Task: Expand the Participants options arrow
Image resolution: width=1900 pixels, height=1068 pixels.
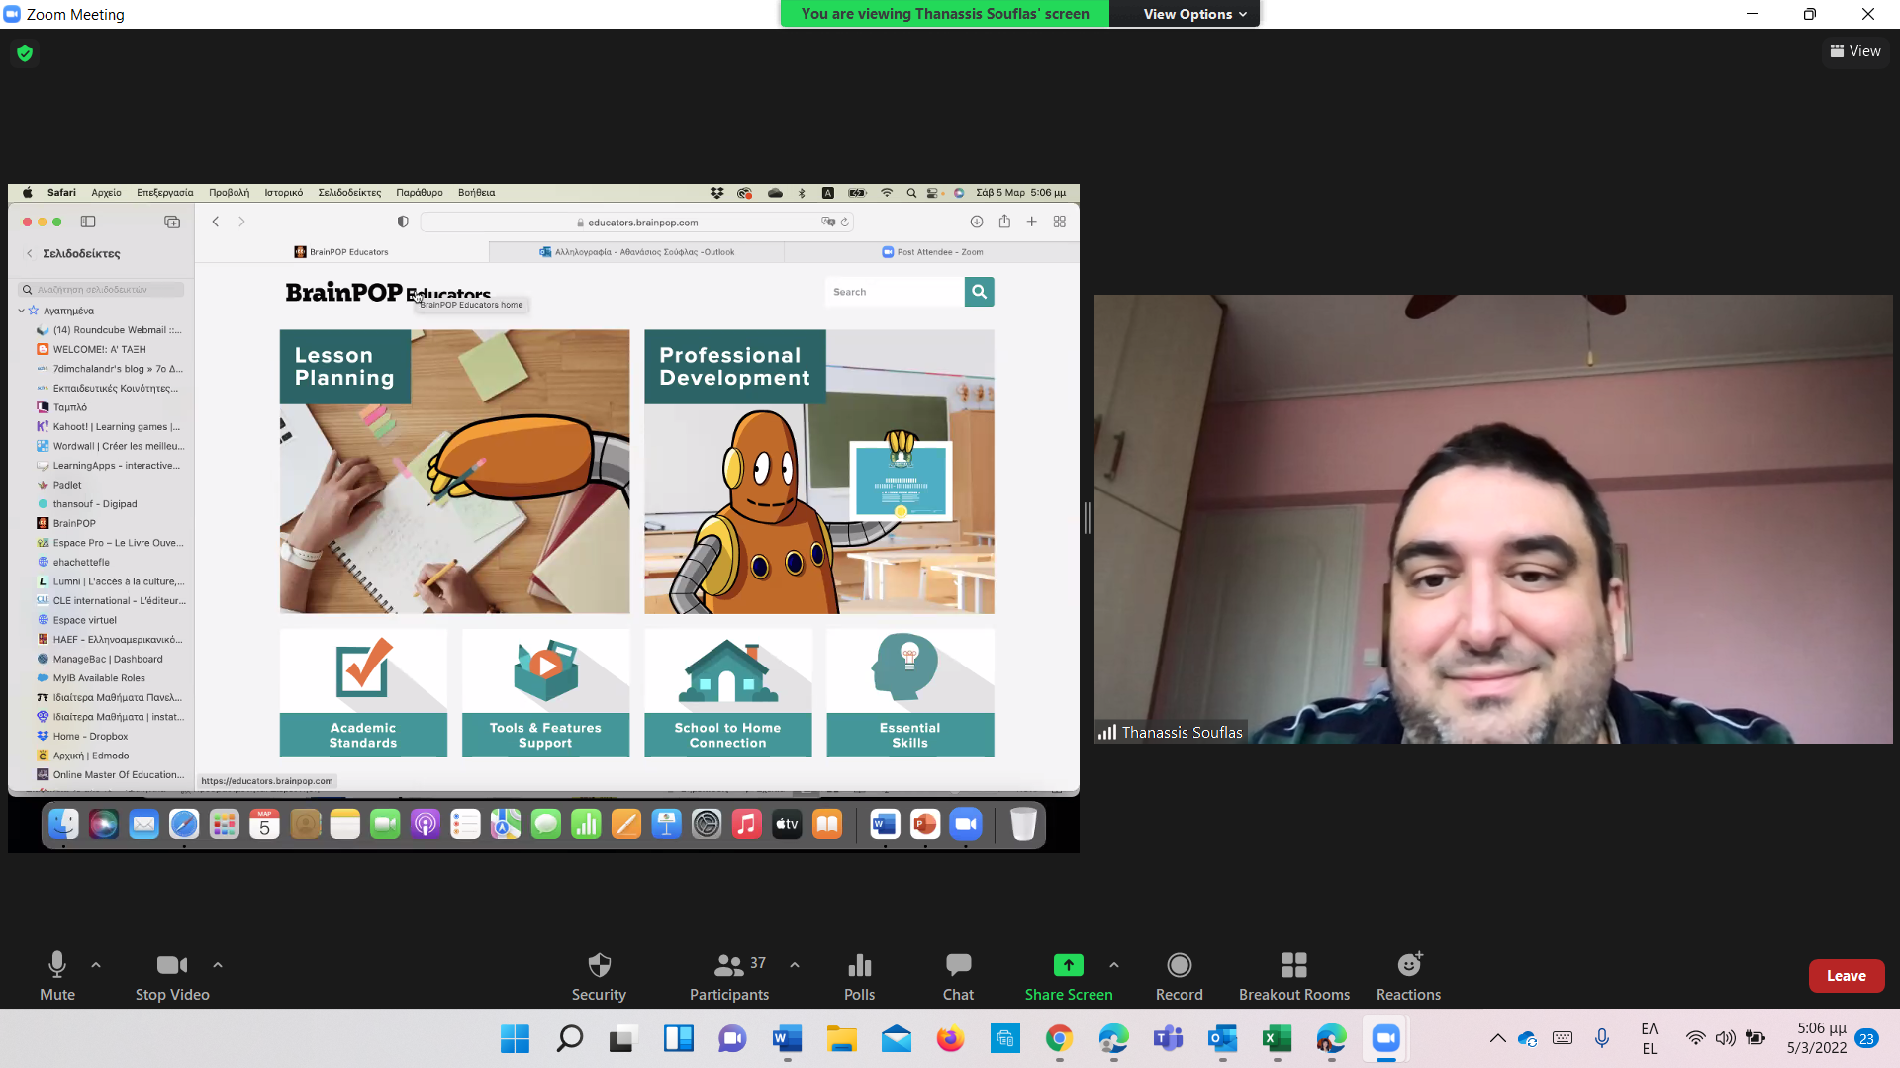Action: tap(795, 964)
